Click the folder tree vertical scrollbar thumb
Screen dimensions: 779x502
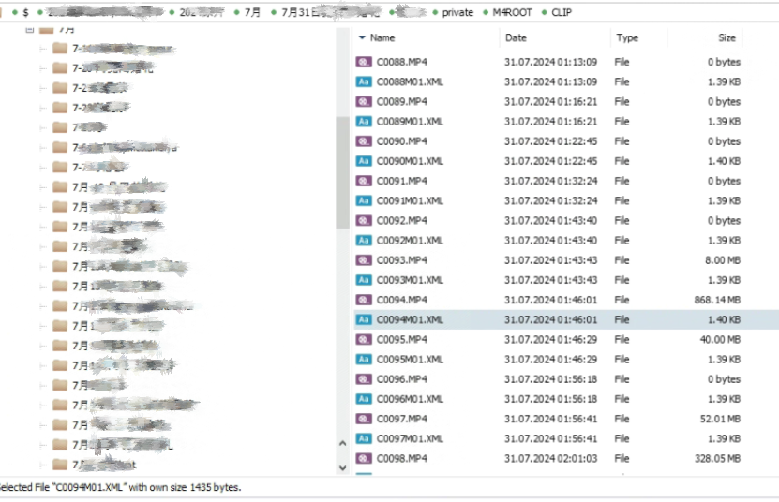pos(342,172)
